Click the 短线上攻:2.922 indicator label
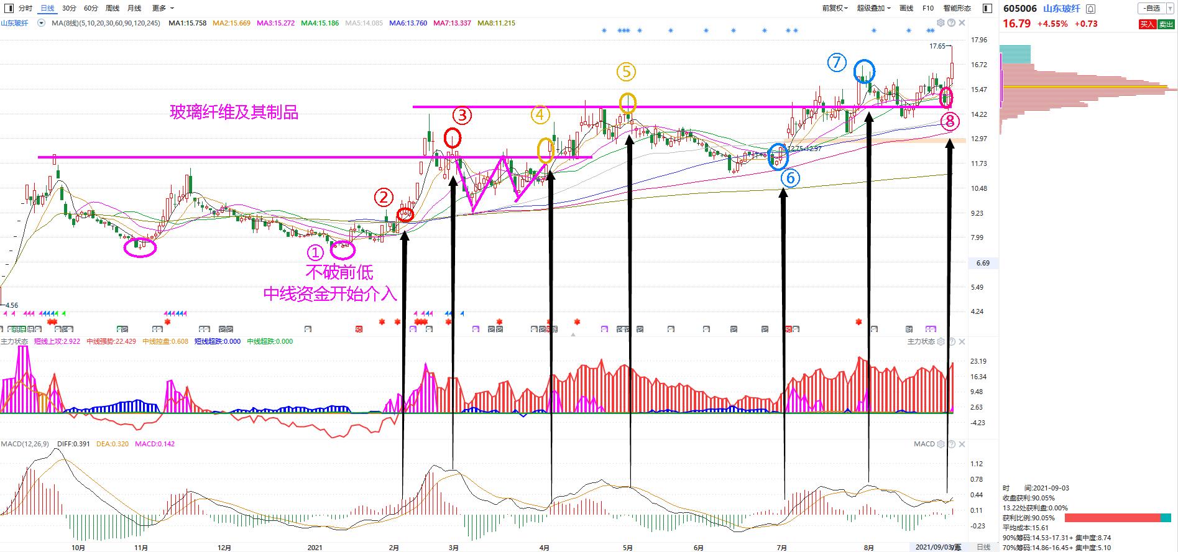Image resolution: width=1178 pixels, height=552 pixels. click(x=58, y=341)
